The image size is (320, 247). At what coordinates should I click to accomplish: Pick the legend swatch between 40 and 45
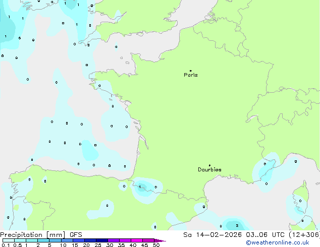click(x=137, y=240)
